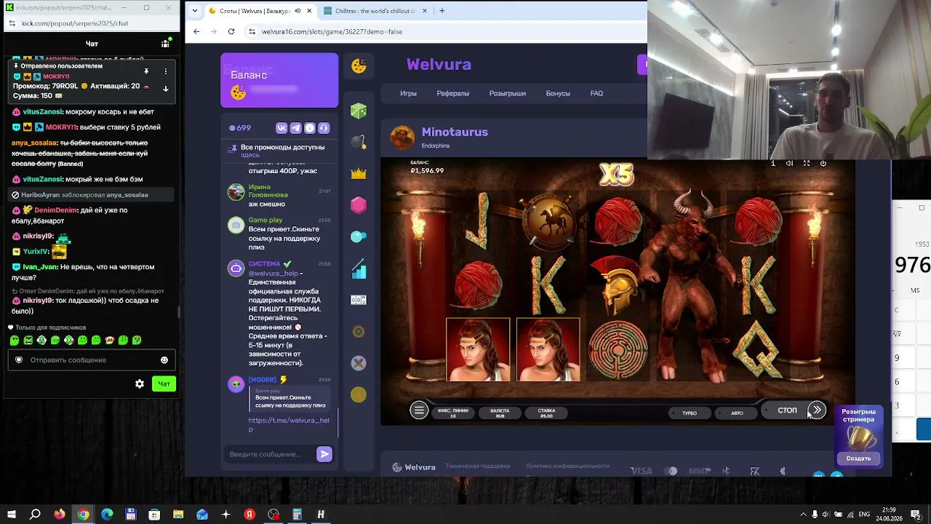Open the Розыгрыши menu item
This screenshot has width=931, height=524.
click(508, 93)
